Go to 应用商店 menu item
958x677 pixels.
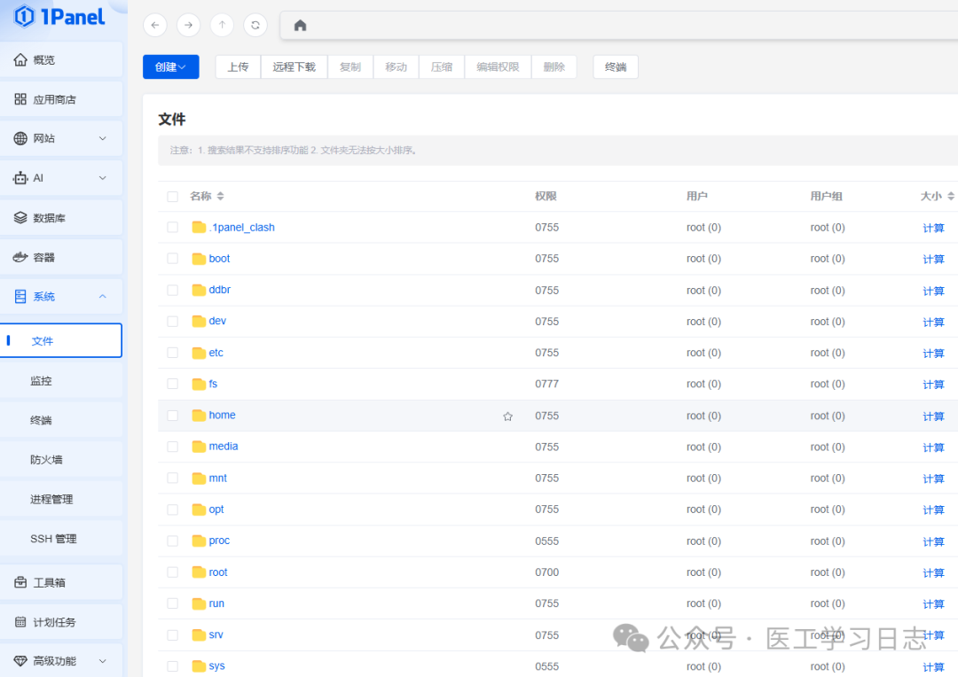pos(54,99)
